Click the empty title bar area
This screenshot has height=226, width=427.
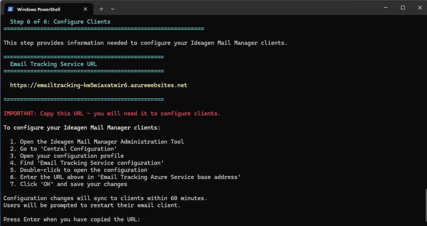(x=245, y=7)
